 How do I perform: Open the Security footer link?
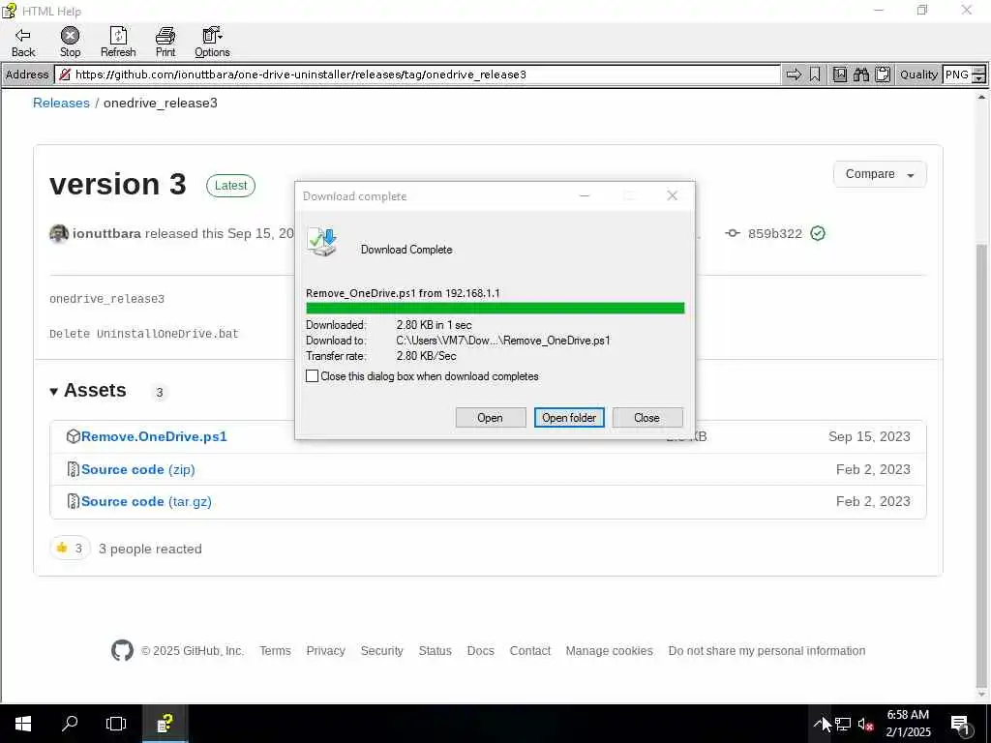tap(381, 651)
